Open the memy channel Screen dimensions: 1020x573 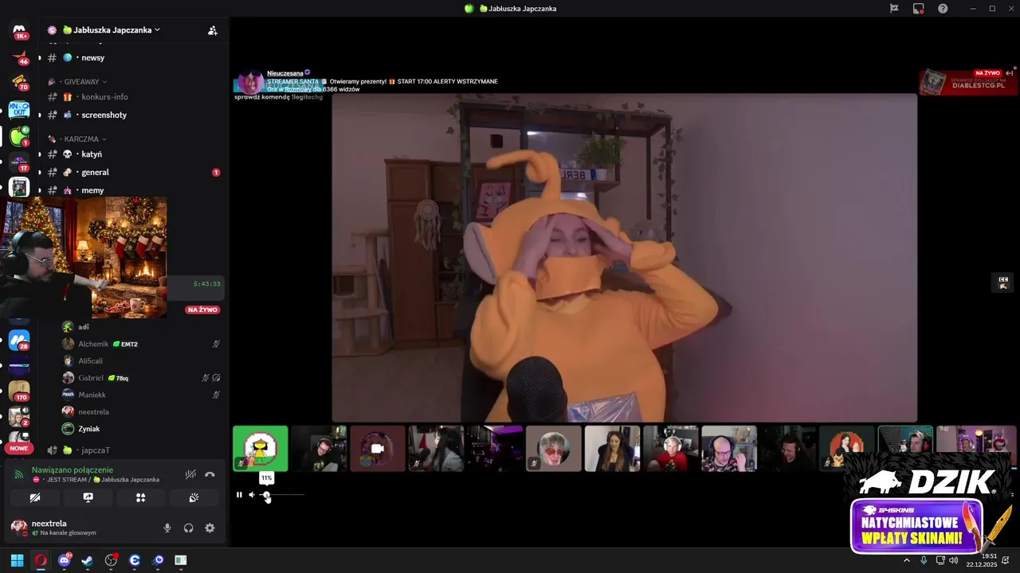point(132,190)
